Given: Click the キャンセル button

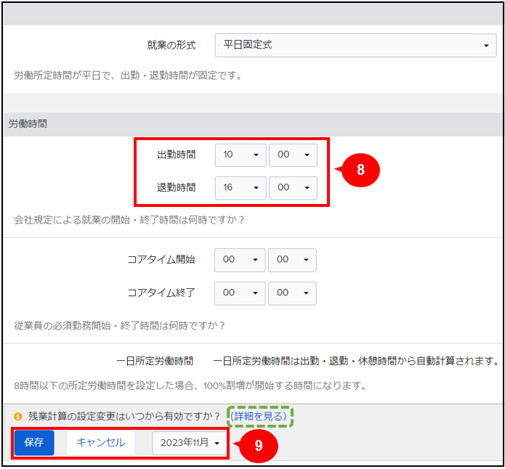Looking at the screenshot, I should 100,442.
